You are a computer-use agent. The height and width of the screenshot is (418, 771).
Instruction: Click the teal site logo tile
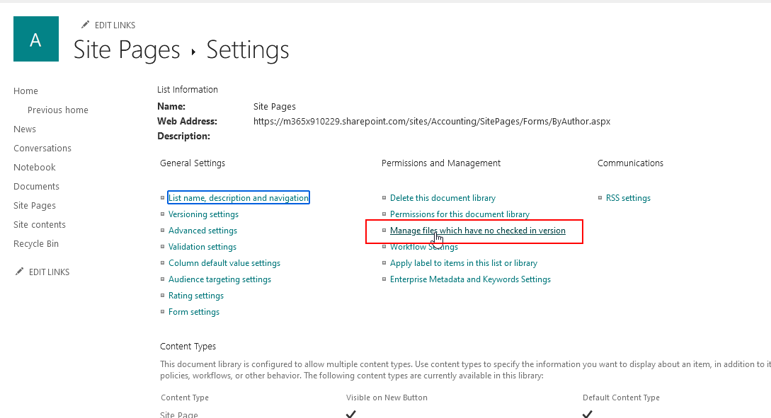pyautogui.click(x=35, y=39)
